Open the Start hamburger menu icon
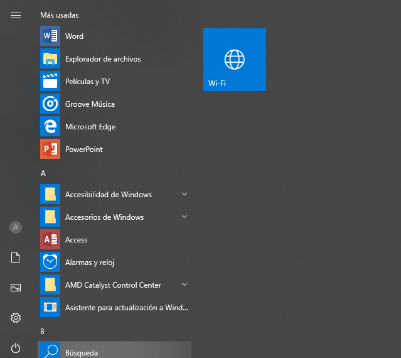401x358 pixels. (x=16, y=15)
